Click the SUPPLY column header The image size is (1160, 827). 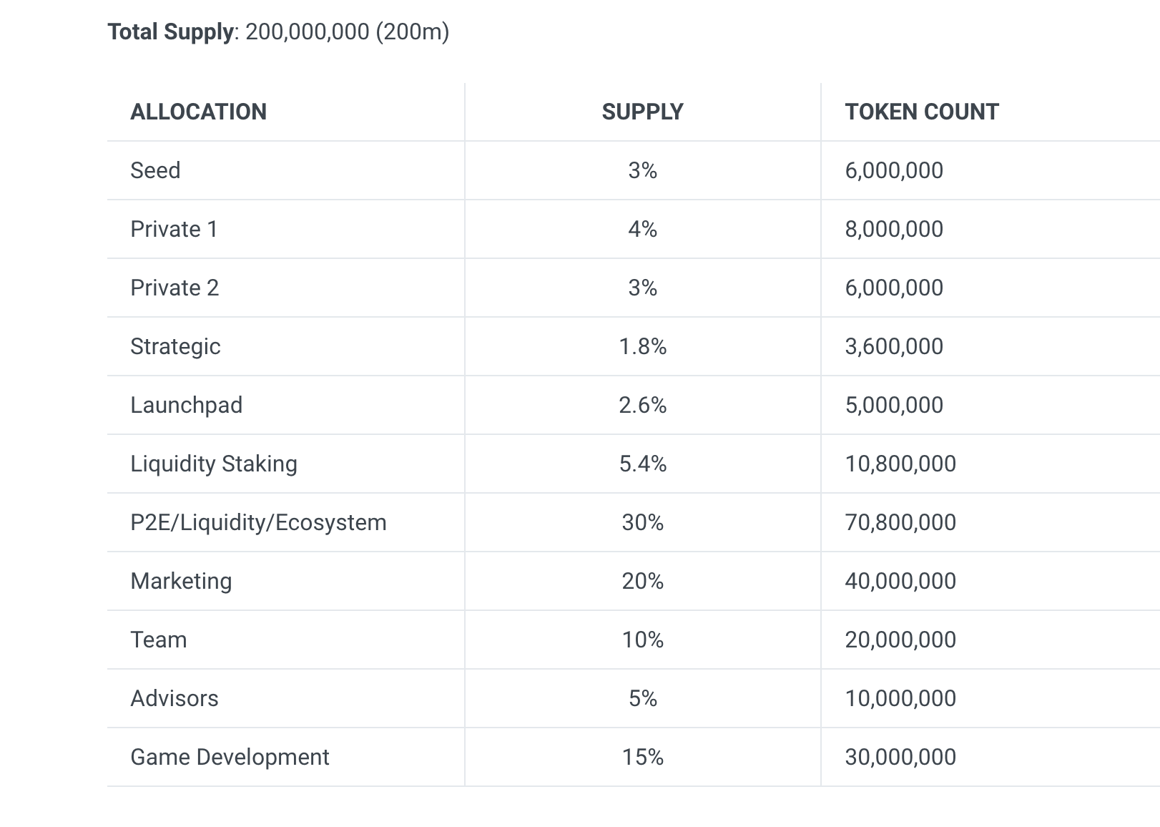point(642,112)
